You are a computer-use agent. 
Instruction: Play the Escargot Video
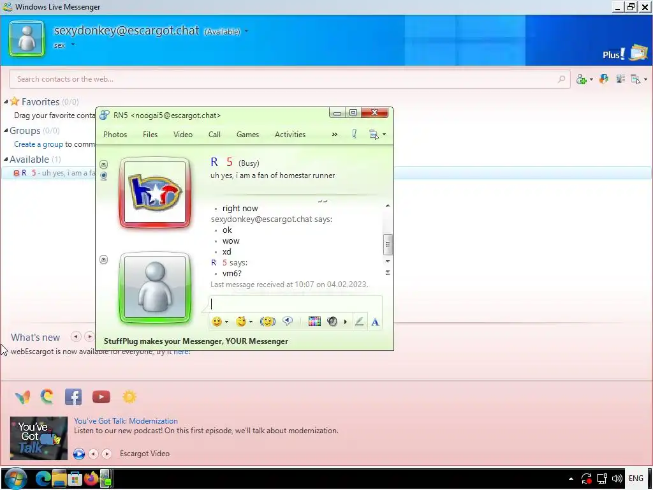tap(79, 454)
